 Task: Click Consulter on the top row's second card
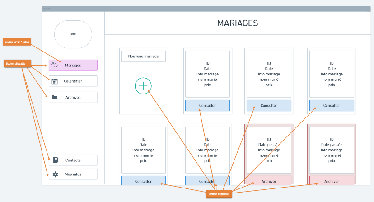click(207, 106)
